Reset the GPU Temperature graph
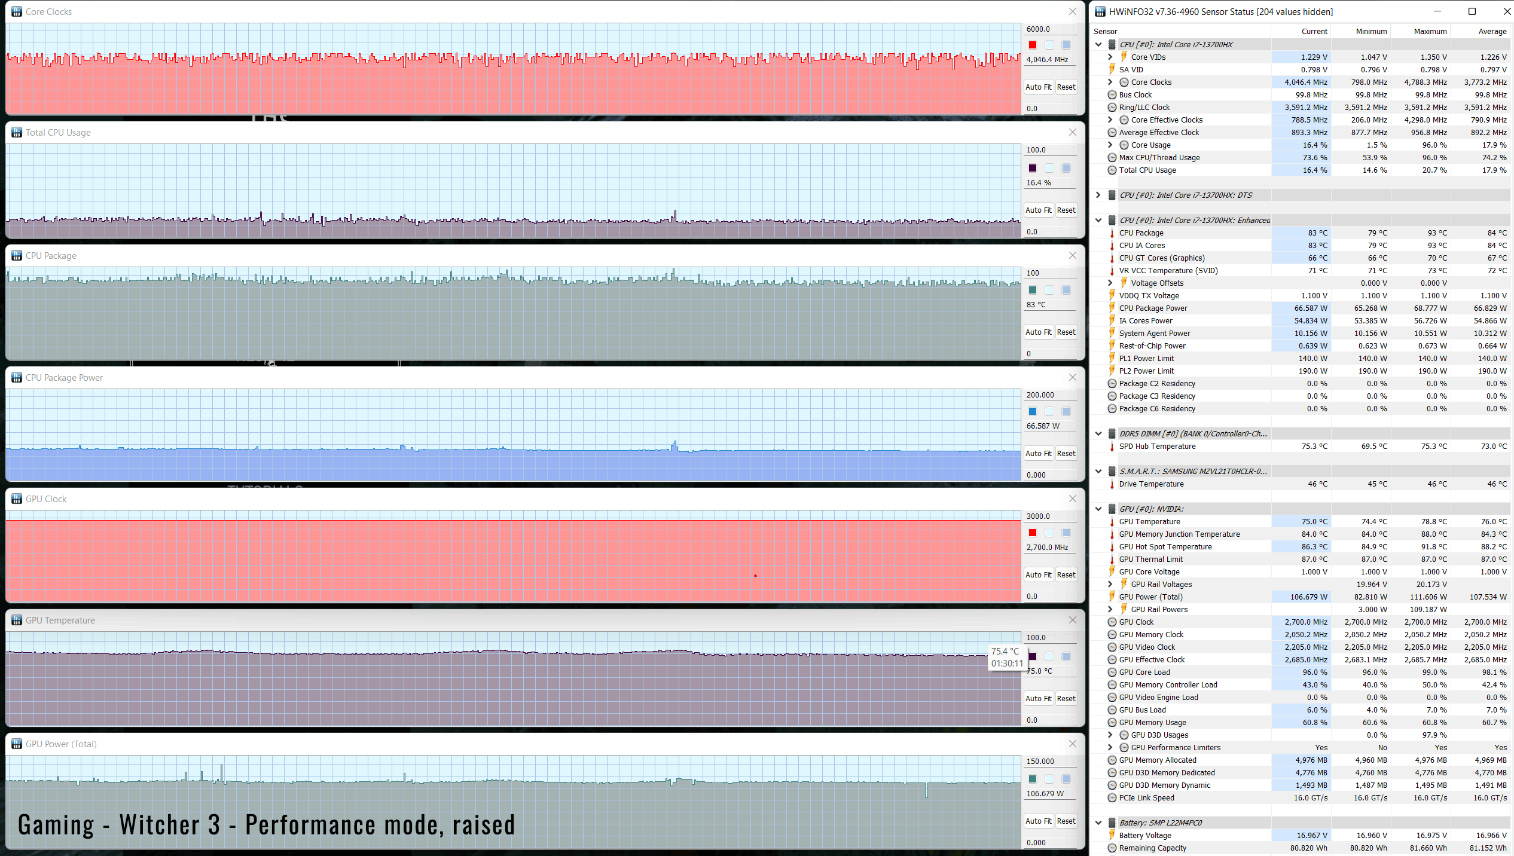The image size is (1514, 856). [x=1066, y=699]
